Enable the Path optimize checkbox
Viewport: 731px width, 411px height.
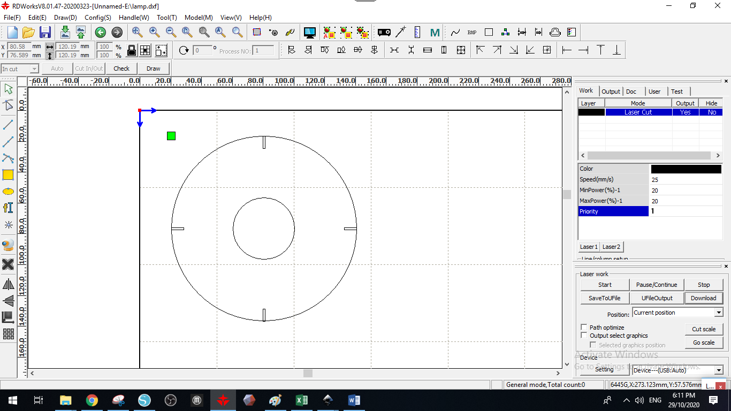coord(584,327)
